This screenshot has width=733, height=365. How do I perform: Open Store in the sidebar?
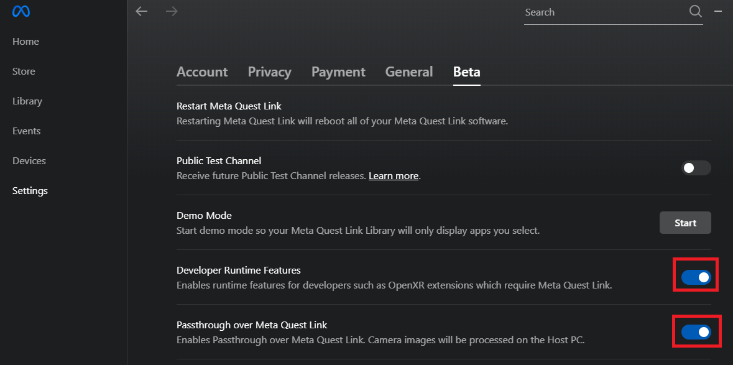point(24,72)
